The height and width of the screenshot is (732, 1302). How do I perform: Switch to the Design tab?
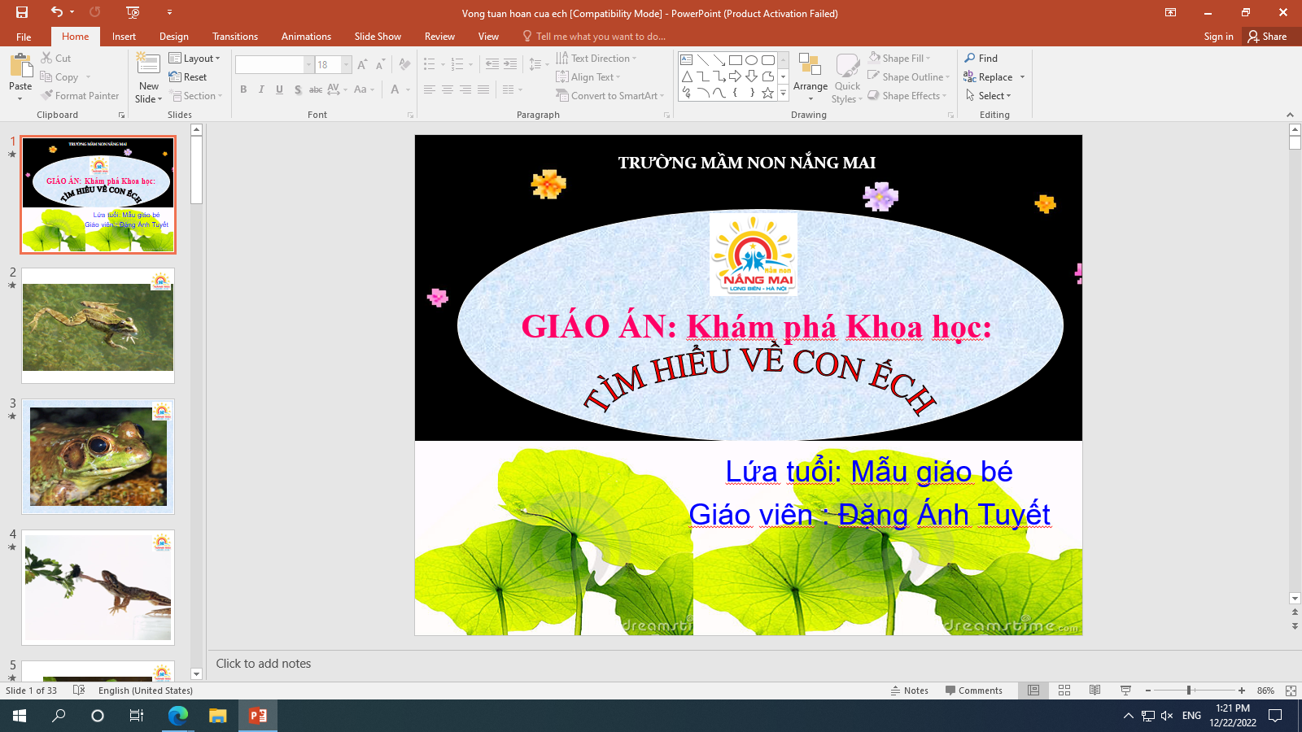click(x=173, y=37)
